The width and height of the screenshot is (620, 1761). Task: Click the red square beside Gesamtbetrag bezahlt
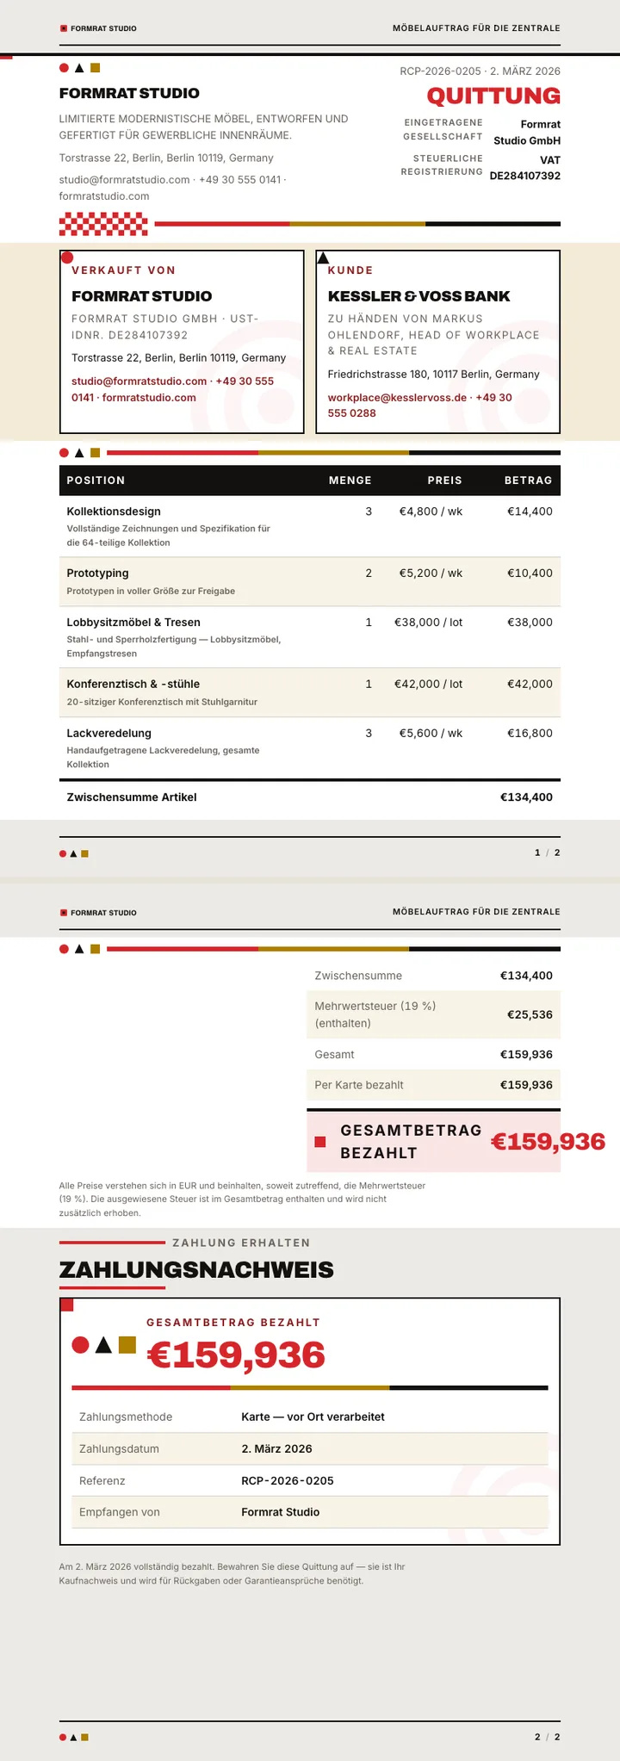tap(320, 1142)
